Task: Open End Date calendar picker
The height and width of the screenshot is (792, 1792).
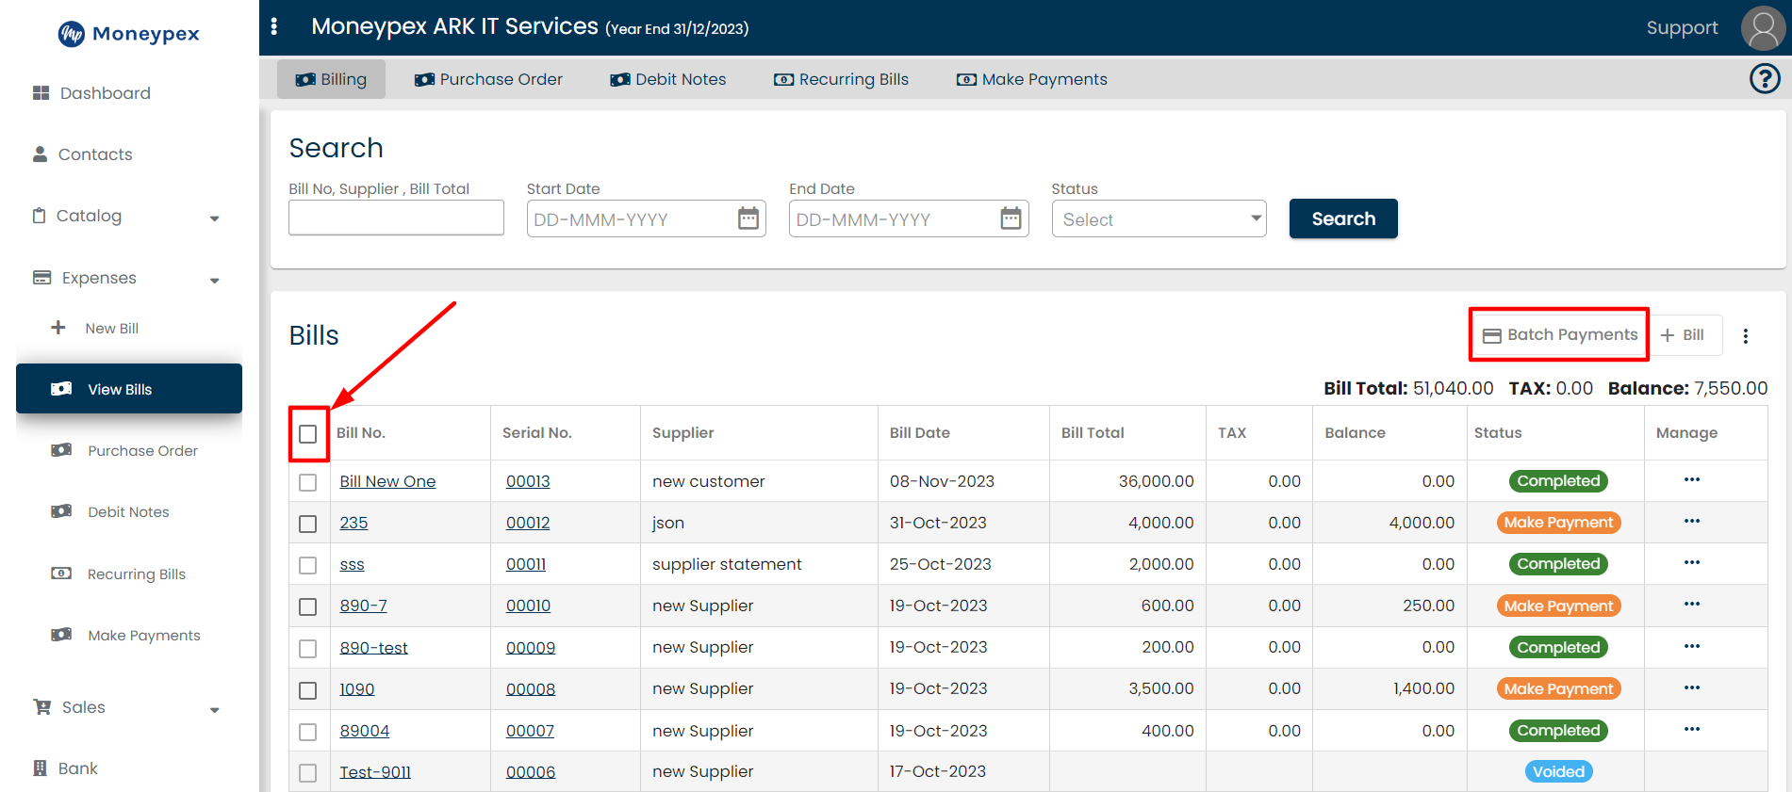Action: tap(1011, 218)
